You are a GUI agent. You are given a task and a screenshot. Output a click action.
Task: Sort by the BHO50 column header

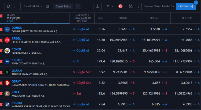[154, 18]
